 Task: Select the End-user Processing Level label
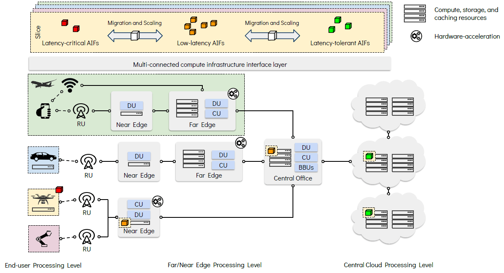[43, 265]
